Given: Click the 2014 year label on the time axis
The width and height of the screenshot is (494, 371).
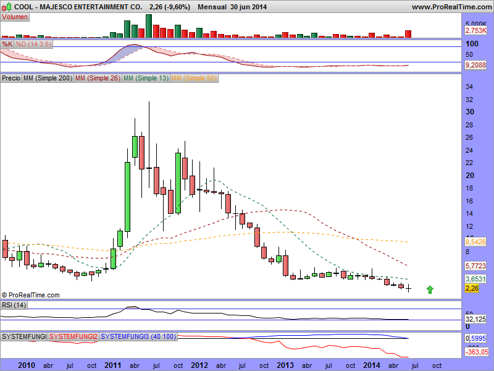Looking at the screenshot, I should pos(372,365).
